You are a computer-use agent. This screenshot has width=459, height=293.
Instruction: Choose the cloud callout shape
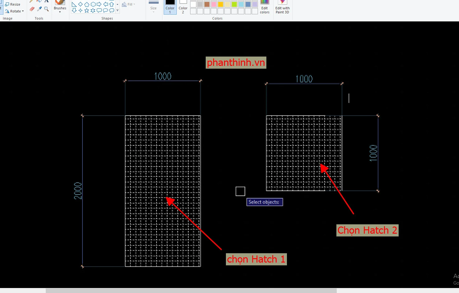(x=111, y=10)
